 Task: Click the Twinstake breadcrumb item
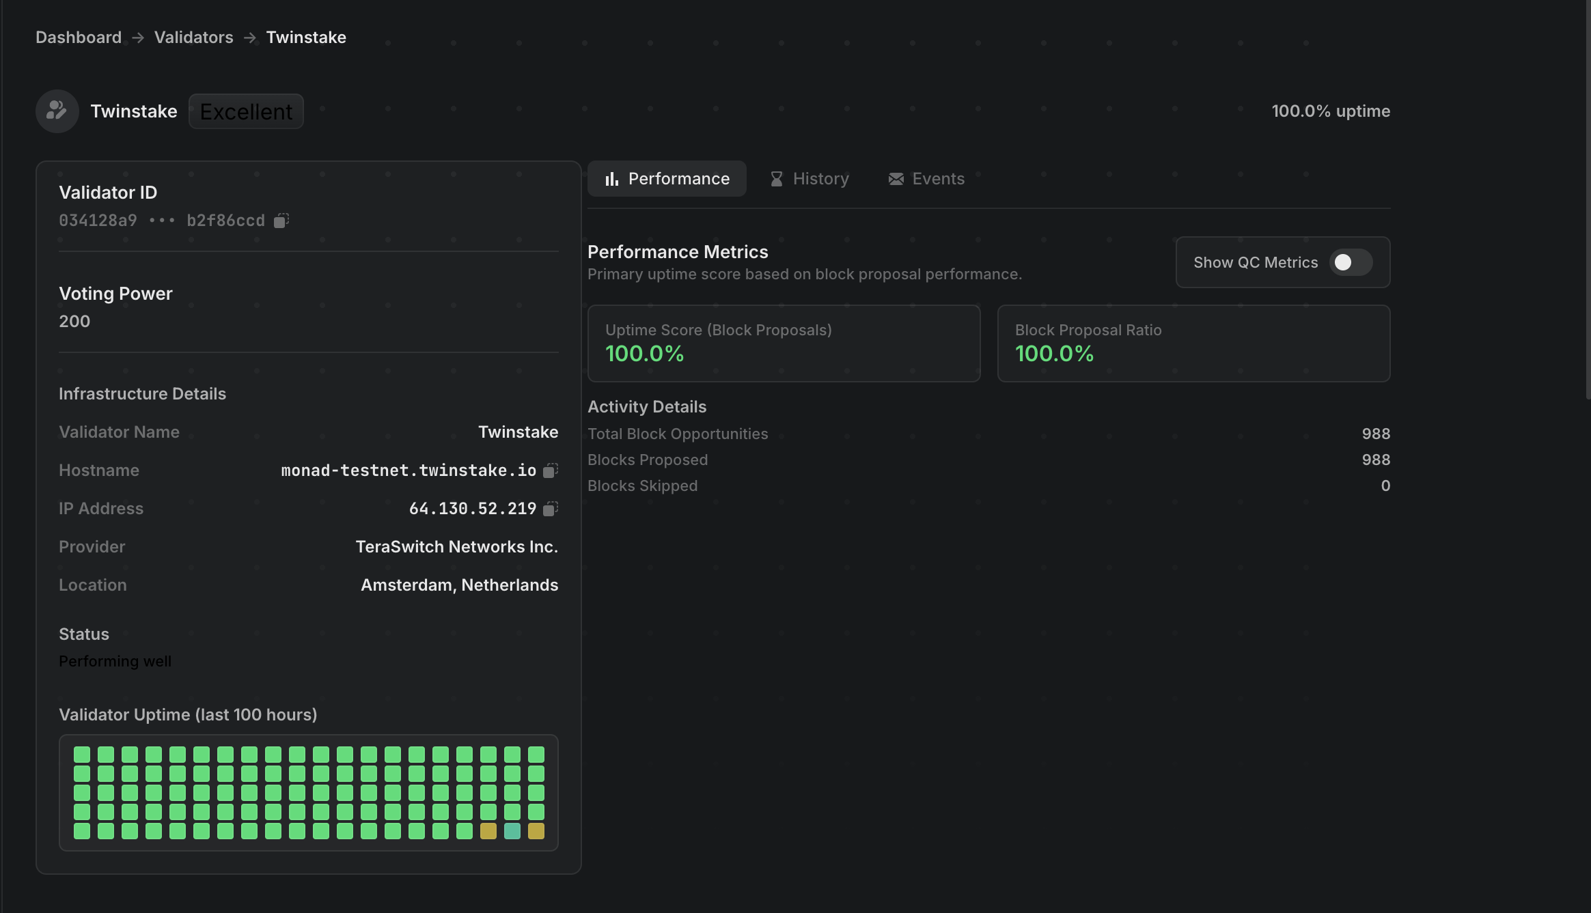306,38
